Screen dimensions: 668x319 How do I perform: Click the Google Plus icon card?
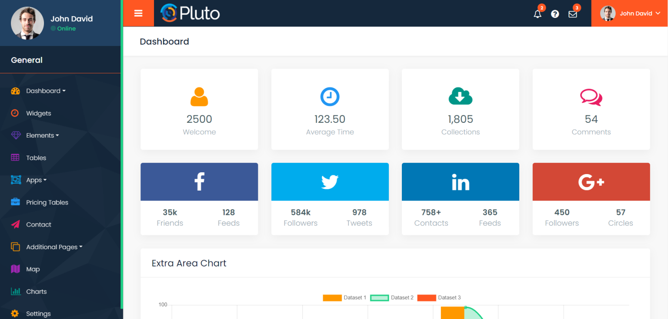pos(591,181)
